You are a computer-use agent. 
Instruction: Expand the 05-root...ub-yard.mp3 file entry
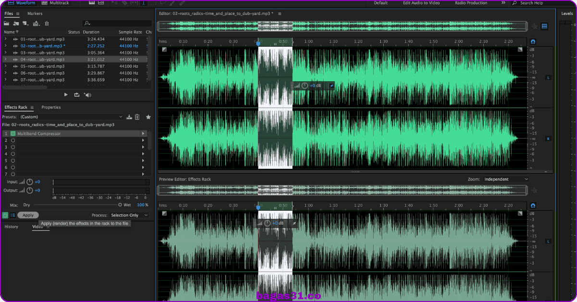click(5, 66)
